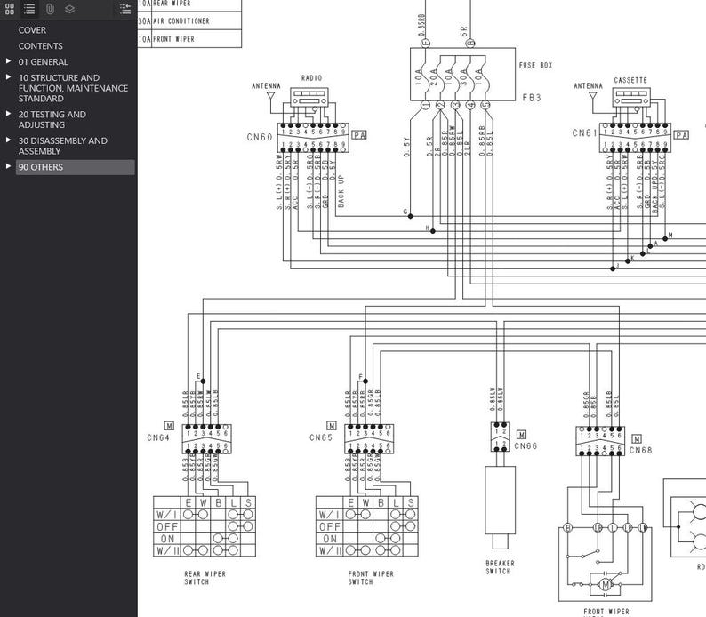Click the CN68 connector label

(x=641, y=450)
